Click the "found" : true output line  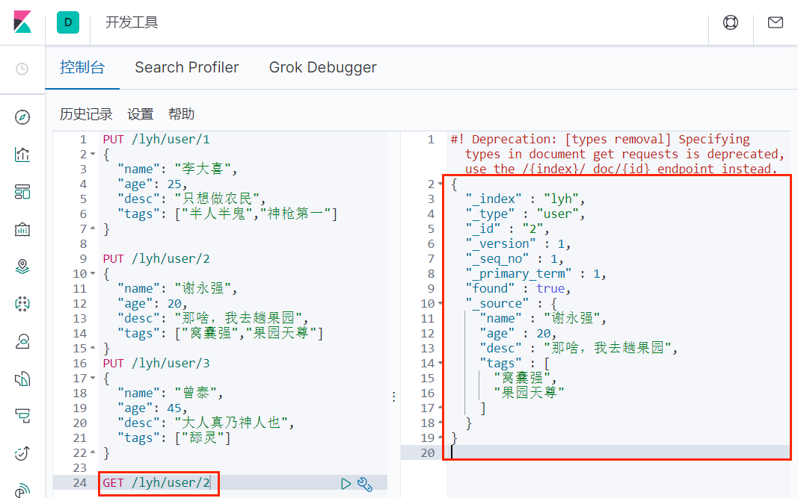[518, 289]
